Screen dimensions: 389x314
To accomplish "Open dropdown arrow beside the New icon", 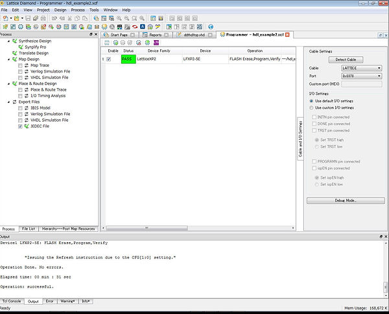I will coord(11,18).
